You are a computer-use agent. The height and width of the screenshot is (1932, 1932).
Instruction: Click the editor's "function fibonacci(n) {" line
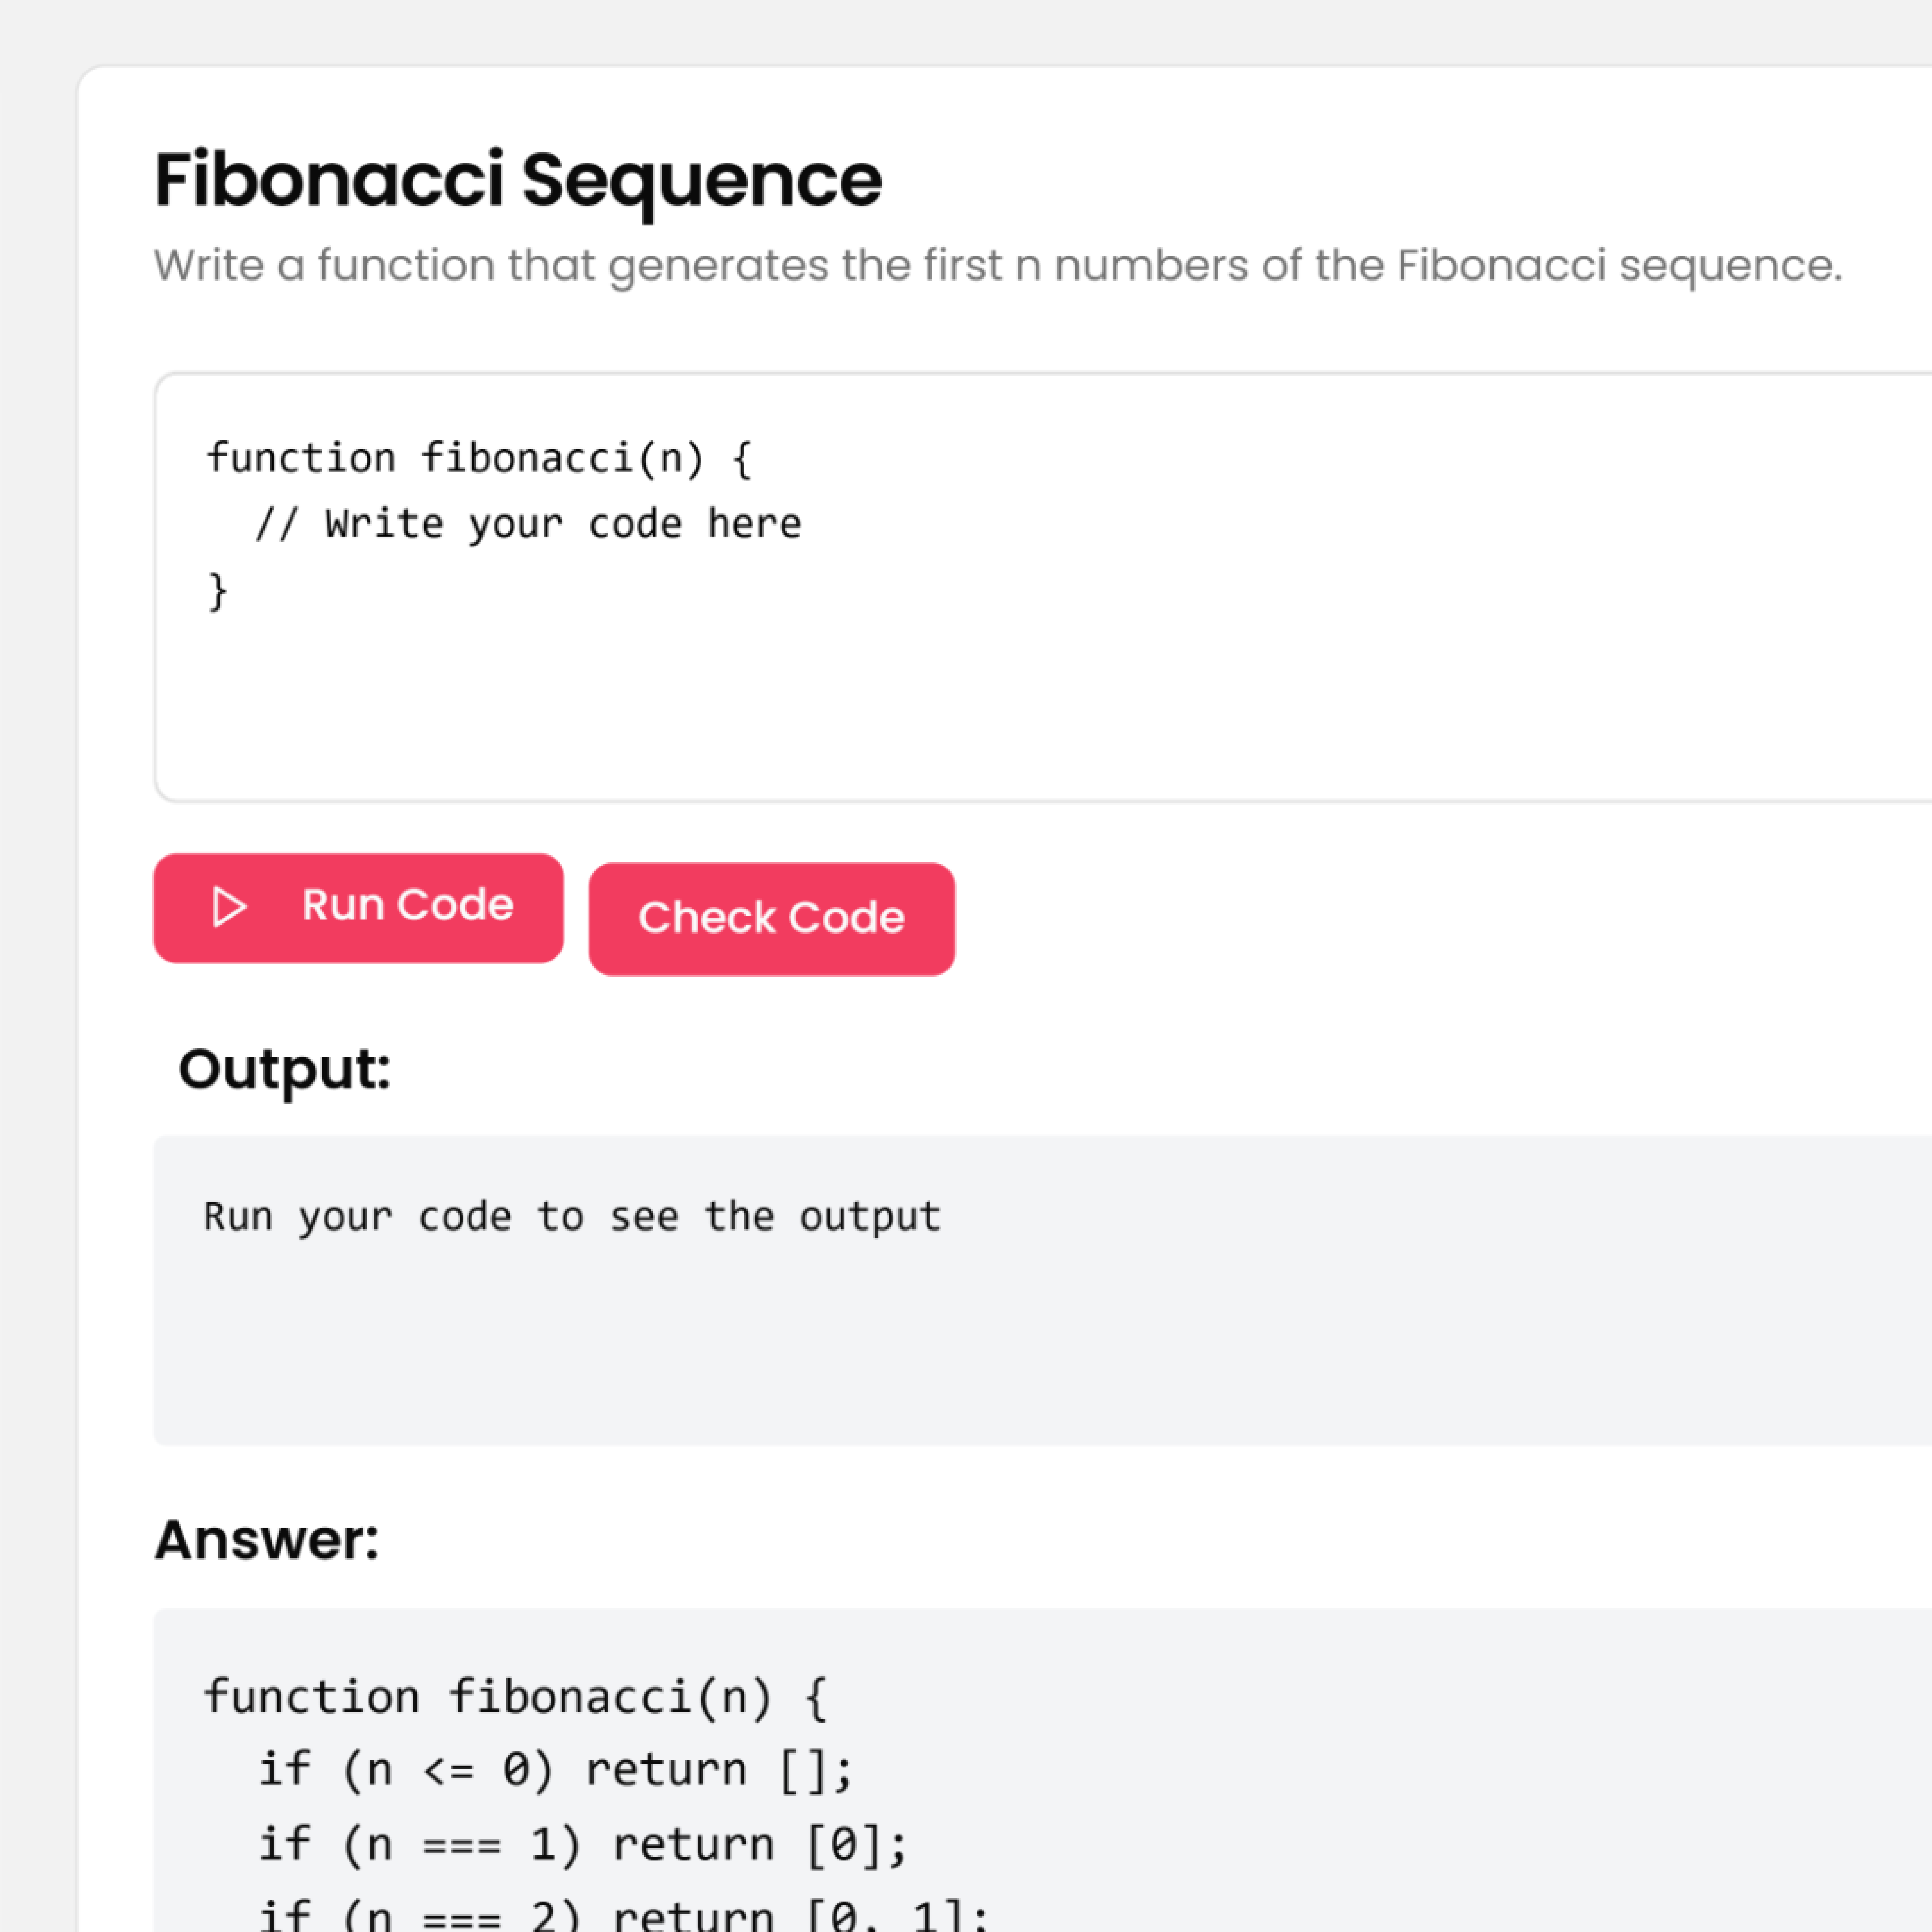click(479, 458)
